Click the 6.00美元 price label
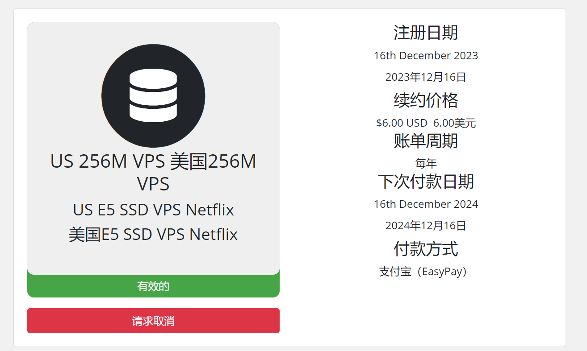Image resolution: width=587 pixels, height=351 pixels. tap(454, 123)
